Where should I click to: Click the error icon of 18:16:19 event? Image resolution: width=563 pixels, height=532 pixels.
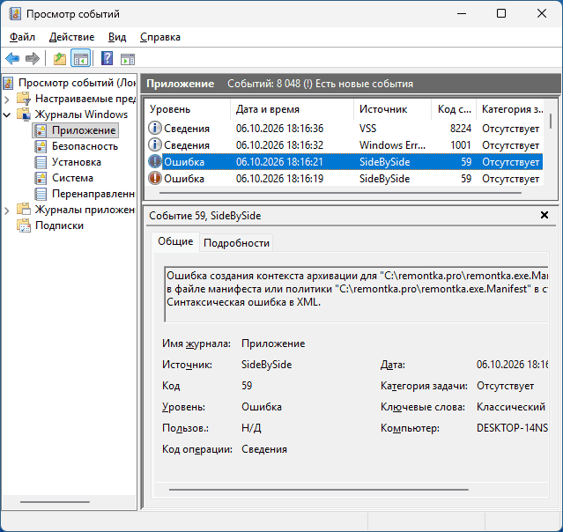pyautogui.click(x=155, y=179)
